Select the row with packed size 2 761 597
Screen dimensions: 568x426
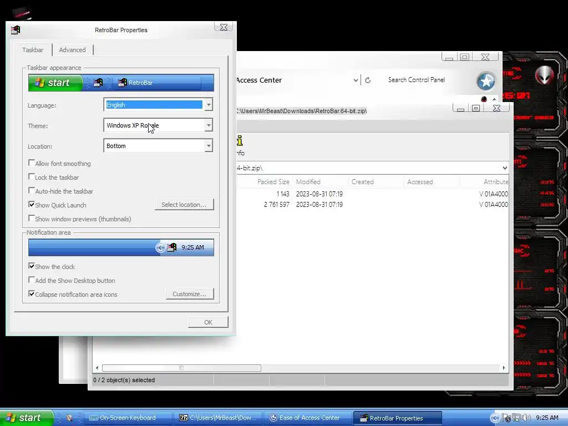point(373,205)
